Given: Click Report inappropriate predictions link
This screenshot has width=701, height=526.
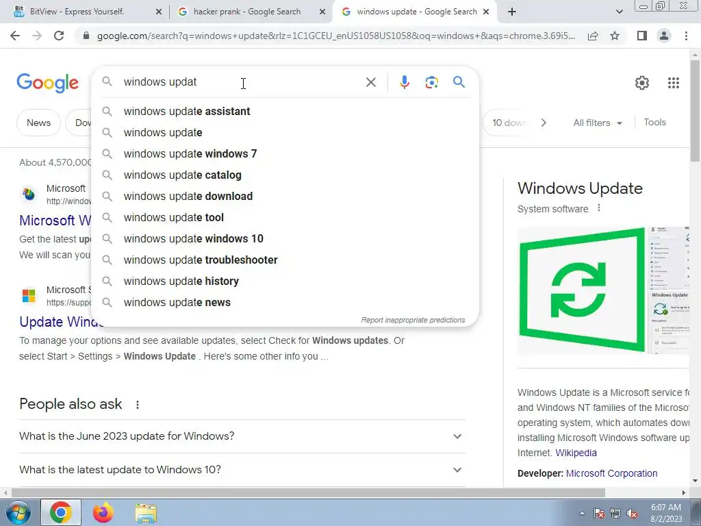Looking at the screenshot, I should click(413, 320).
